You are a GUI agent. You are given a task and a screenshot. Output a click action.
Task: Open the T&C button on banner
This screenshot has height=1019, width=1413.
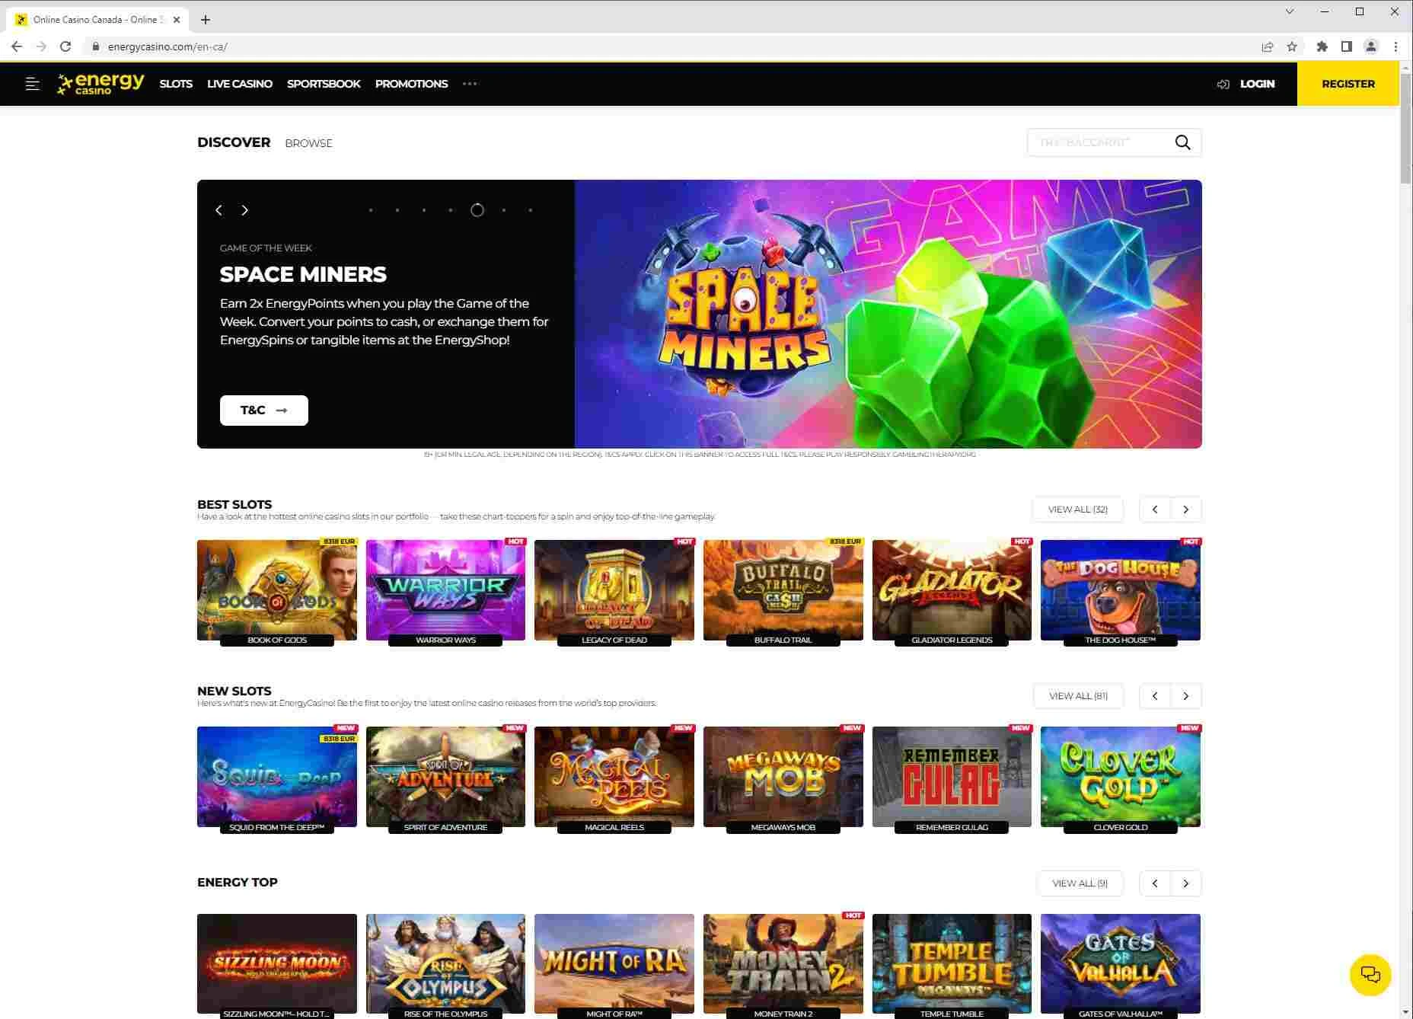coord(264,410)
